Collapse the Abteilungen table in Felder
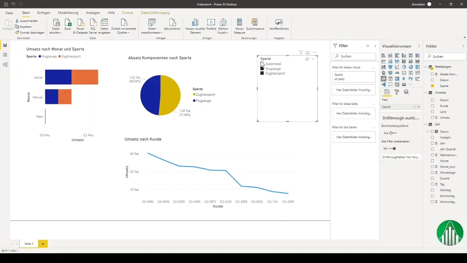 pos(426,67)
